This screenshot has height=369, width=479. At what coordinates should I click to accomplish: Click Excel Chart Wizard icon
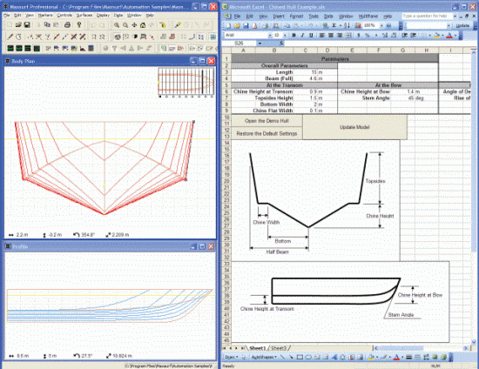point(358,26)
